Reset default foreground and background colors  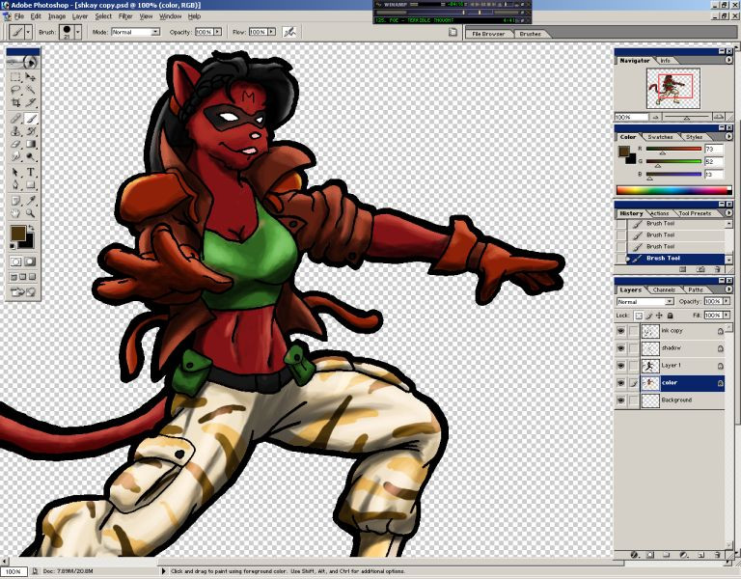click(x=13, y=246)
